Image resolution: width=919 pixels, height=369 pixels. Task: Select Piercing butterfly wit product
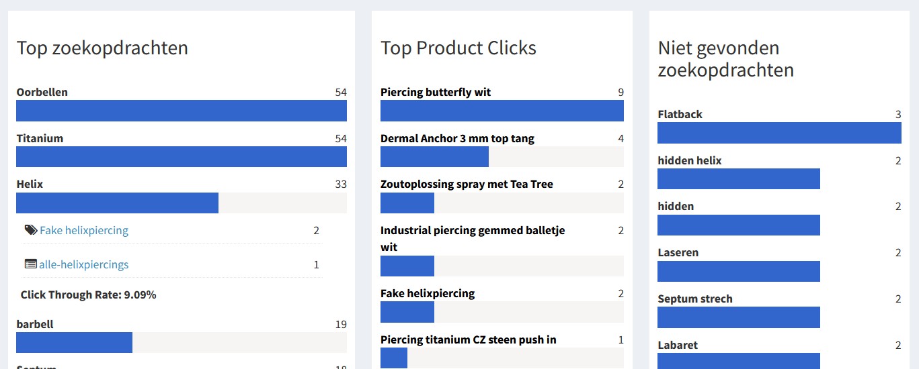click(x=436, y=93)
